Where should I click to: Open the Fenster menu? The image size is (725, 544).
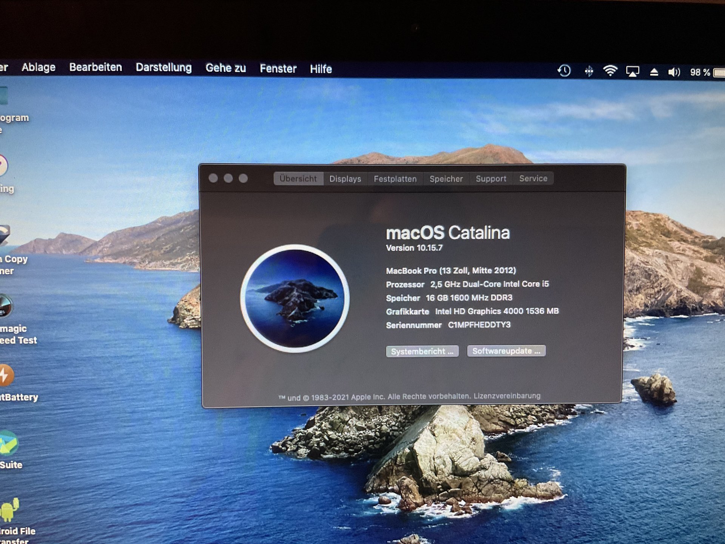[x=278, y=69]
